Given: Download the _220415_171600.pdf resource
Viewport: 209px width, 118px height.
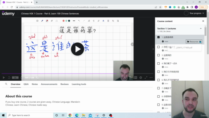Looking at the screenshot, I should click(185, 48).
